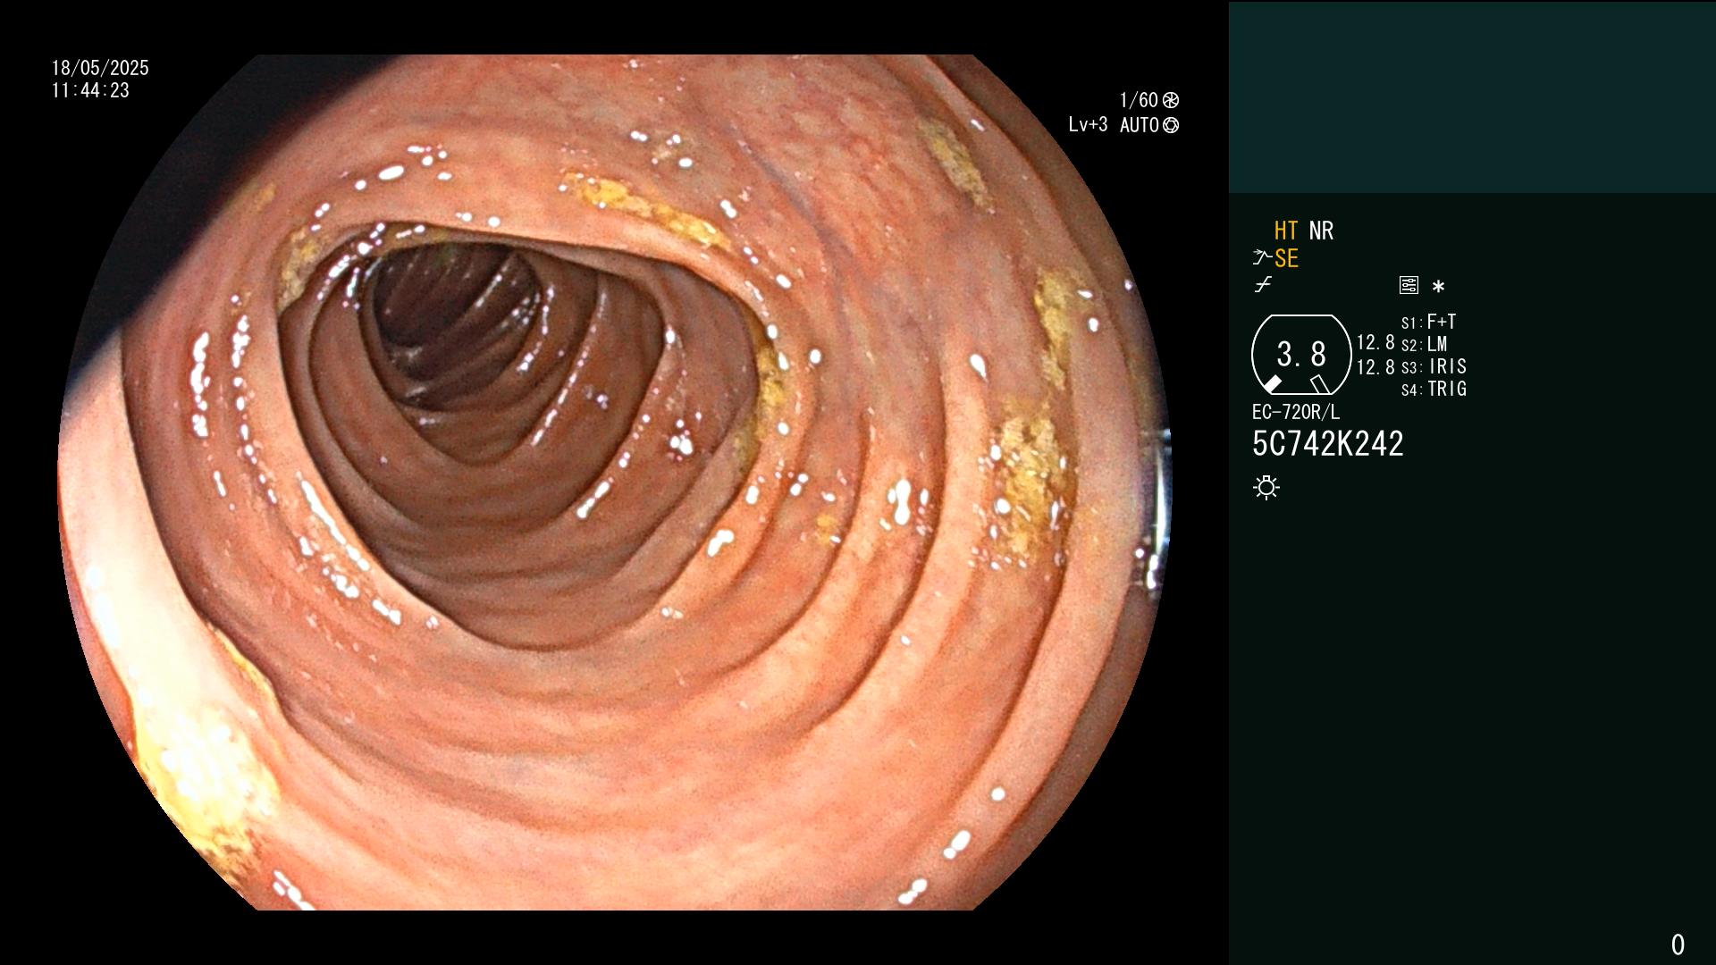Click the S1: F+T switch assignment

(1428, 322)
